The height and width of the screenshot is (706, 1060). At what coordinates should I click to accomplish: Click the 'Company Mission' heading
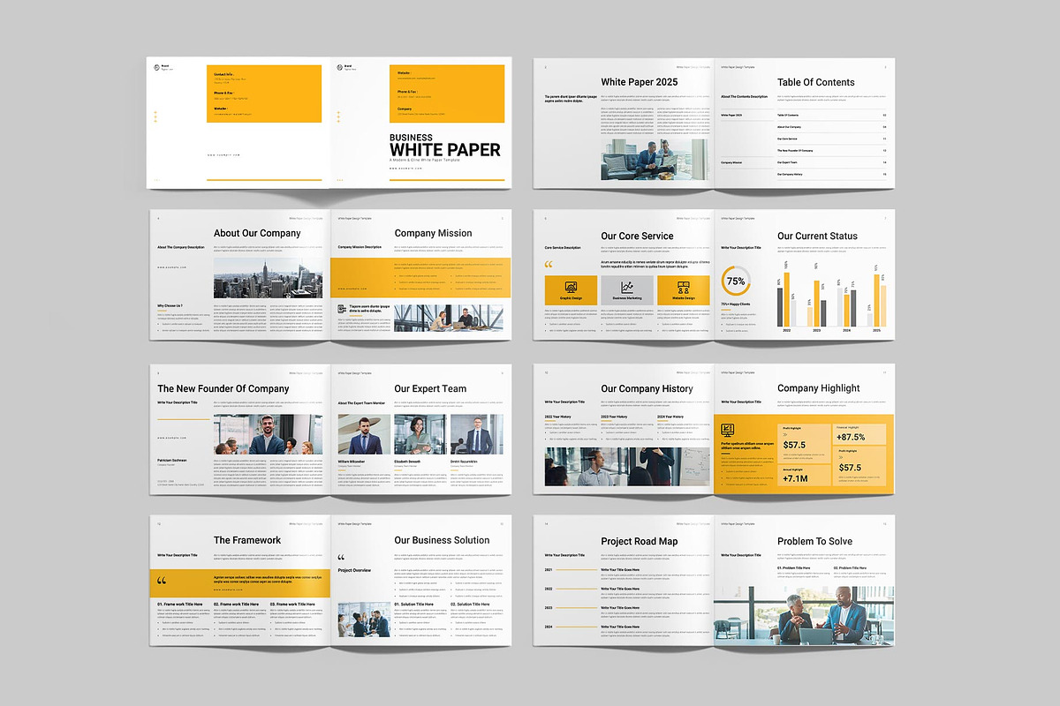tap(433, 233)
